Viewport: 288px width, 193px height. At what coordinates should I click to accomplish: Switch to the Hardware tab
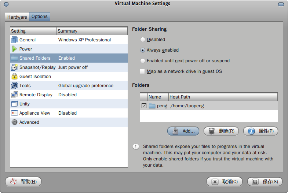coord(17,17)
